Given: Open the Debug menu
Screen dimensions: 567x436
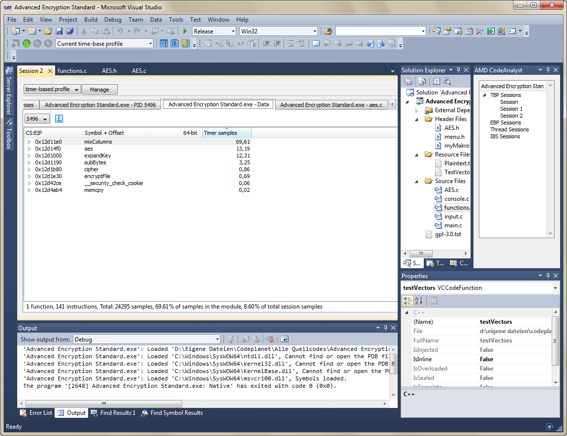Looking at the screenshot, I should (113, 20).
